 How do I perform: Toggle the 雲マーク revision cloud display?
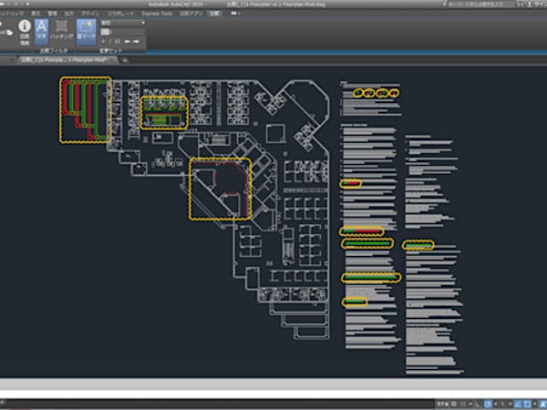pos(84,32)
